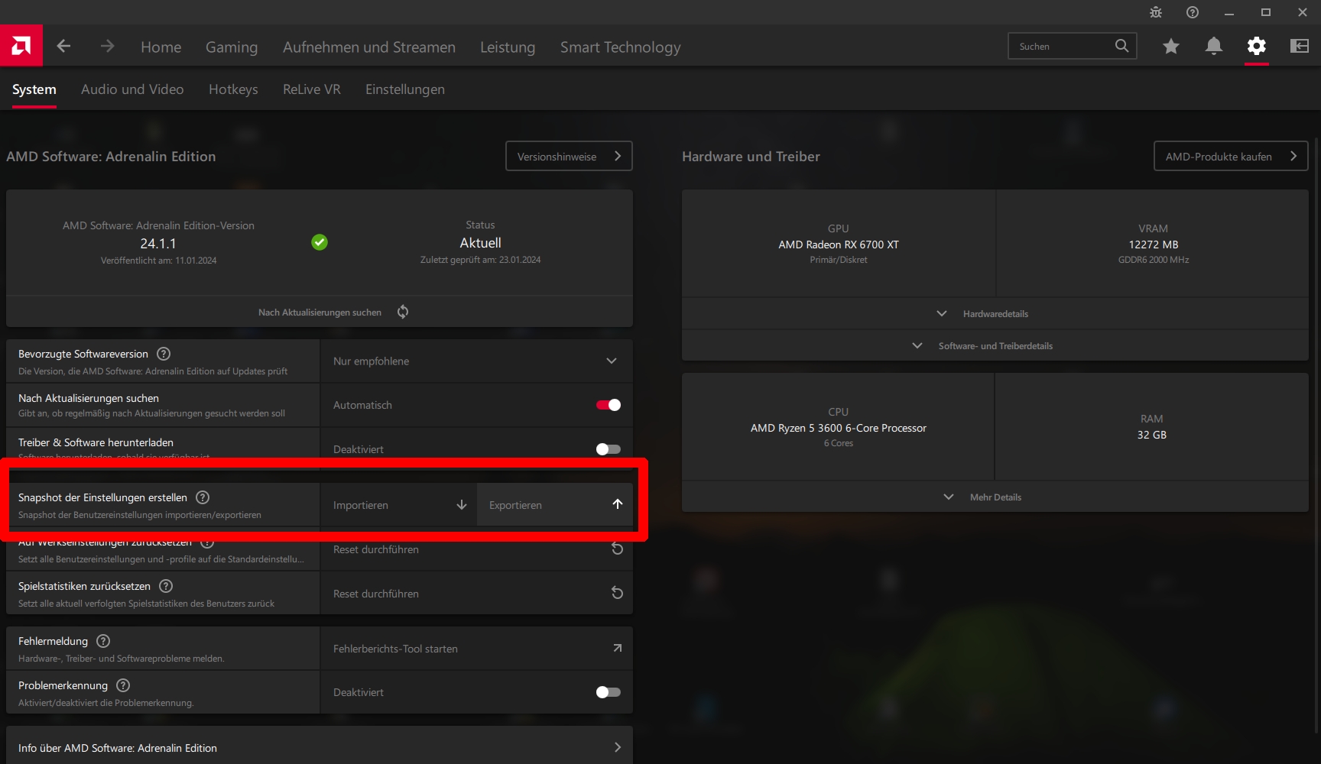Open help question mark in title bar
Screen dimensions: 1321x764
1193,12
